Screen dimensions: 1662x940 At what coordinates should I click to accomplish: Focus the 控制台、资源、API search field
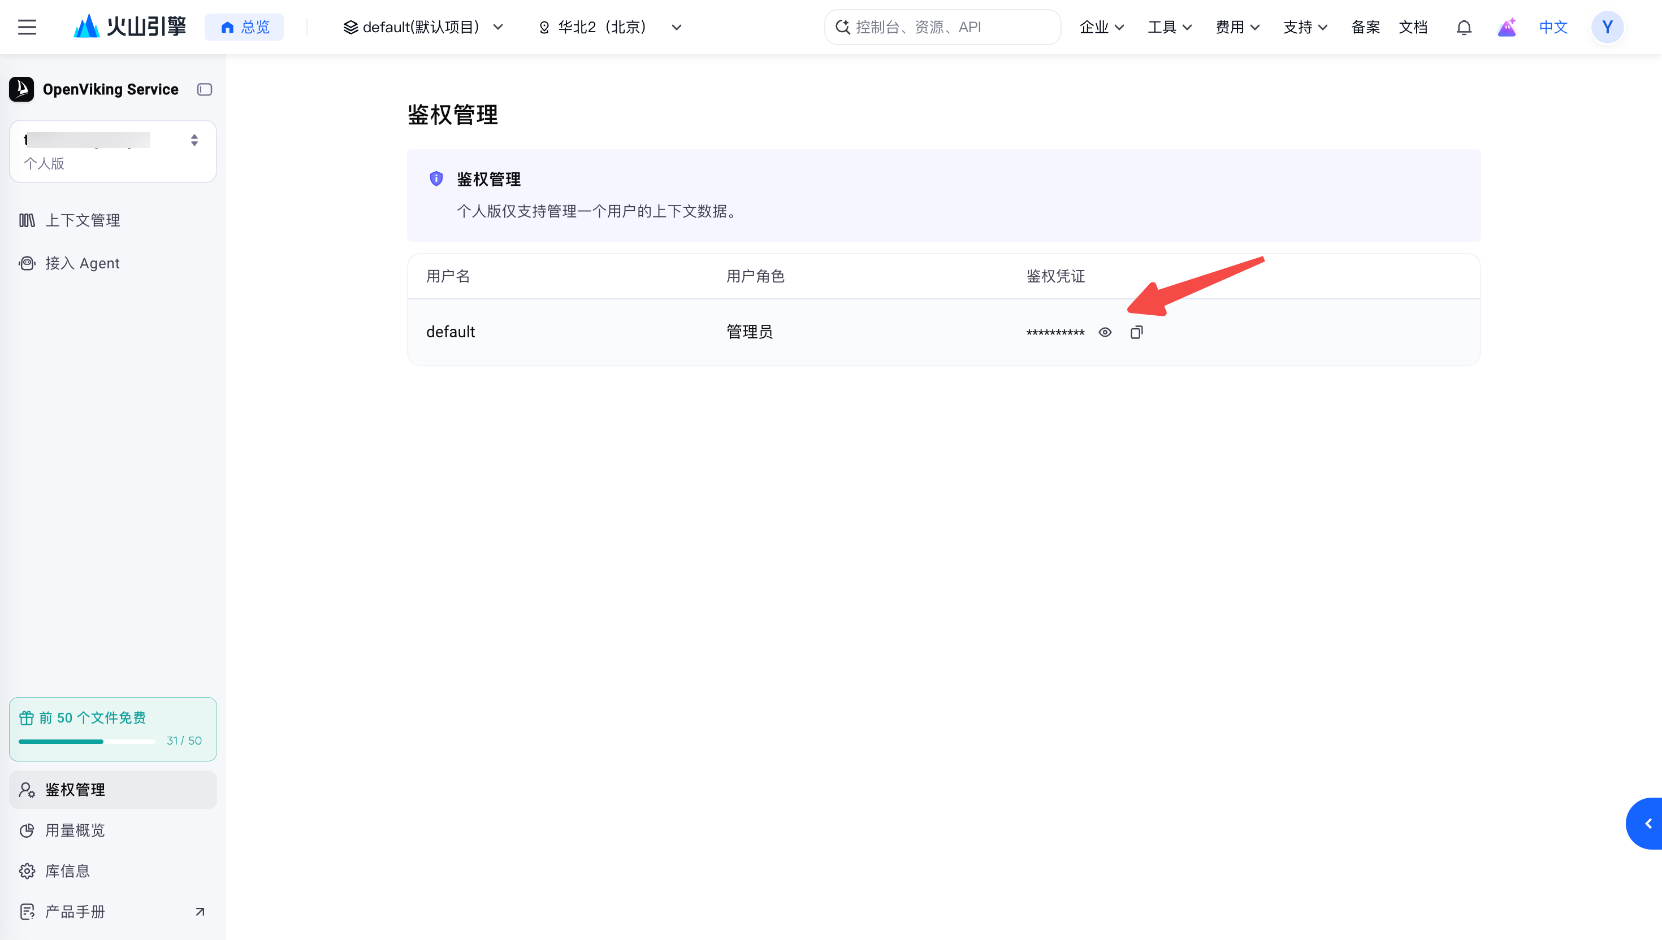coord(942,27)
